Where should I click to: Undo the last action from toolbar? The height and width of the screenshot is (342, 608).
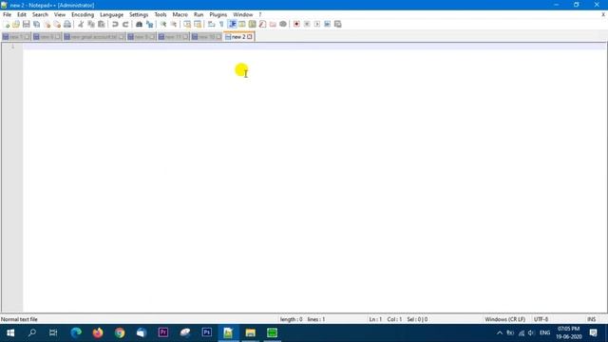(115, 24)
